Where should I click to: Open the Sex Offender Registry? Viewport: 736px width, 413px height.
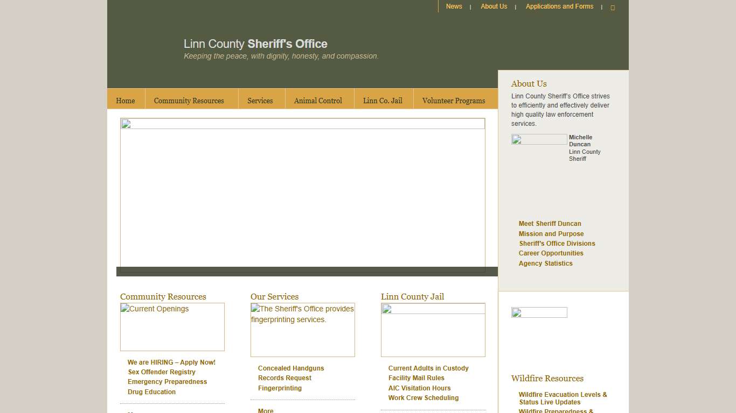tap(161, 372)
